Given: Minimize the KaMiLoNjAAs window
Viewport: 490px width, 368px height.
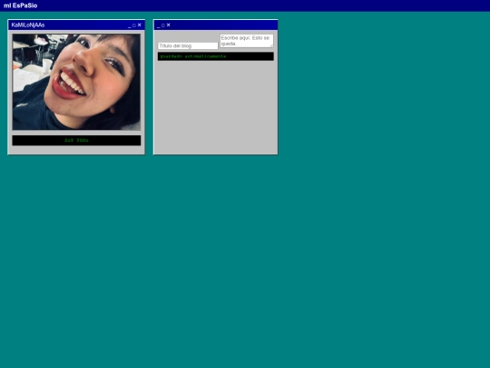Looking at the screenshot, I should (130, 25).
